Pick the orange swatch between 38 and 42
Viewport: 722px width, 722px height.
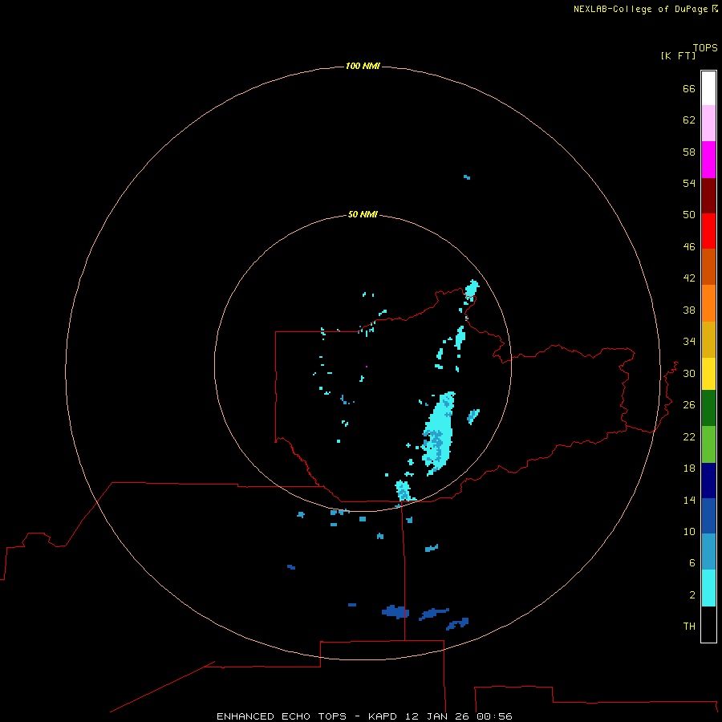click(x=708, y=303)
